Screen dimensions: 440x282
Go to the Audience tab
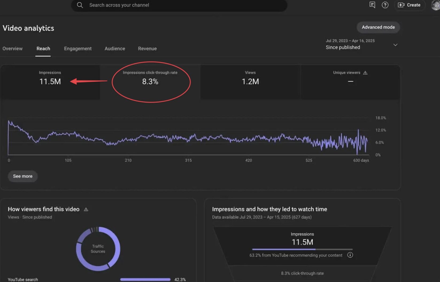115,49
